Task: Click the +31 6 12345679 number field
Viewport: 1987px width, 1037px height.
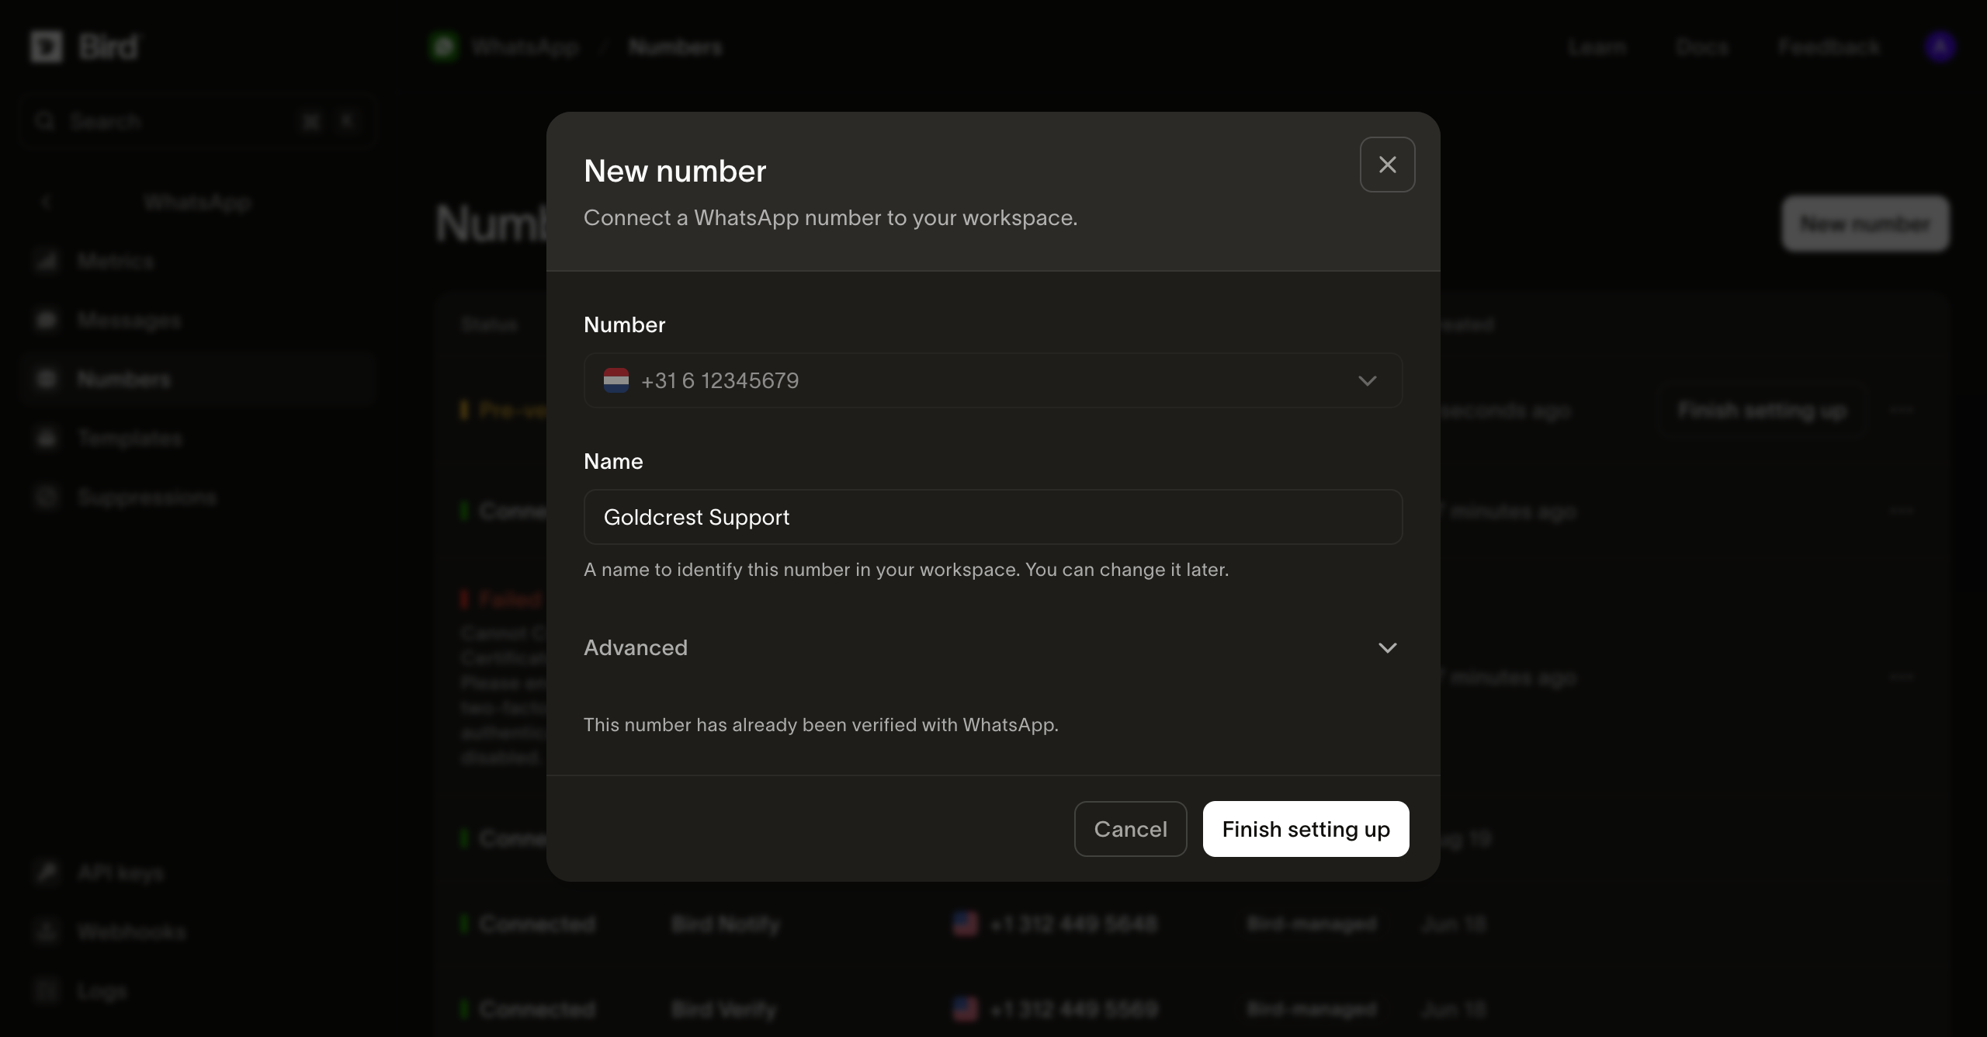Action: pyautogui.click(x=993, y=380)
